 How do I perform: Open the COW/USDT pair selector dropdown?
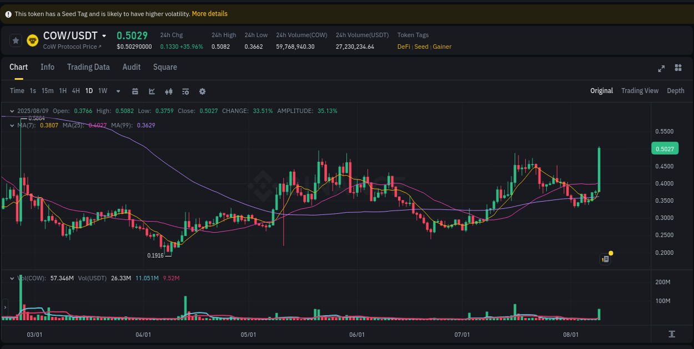coord(104,35)
